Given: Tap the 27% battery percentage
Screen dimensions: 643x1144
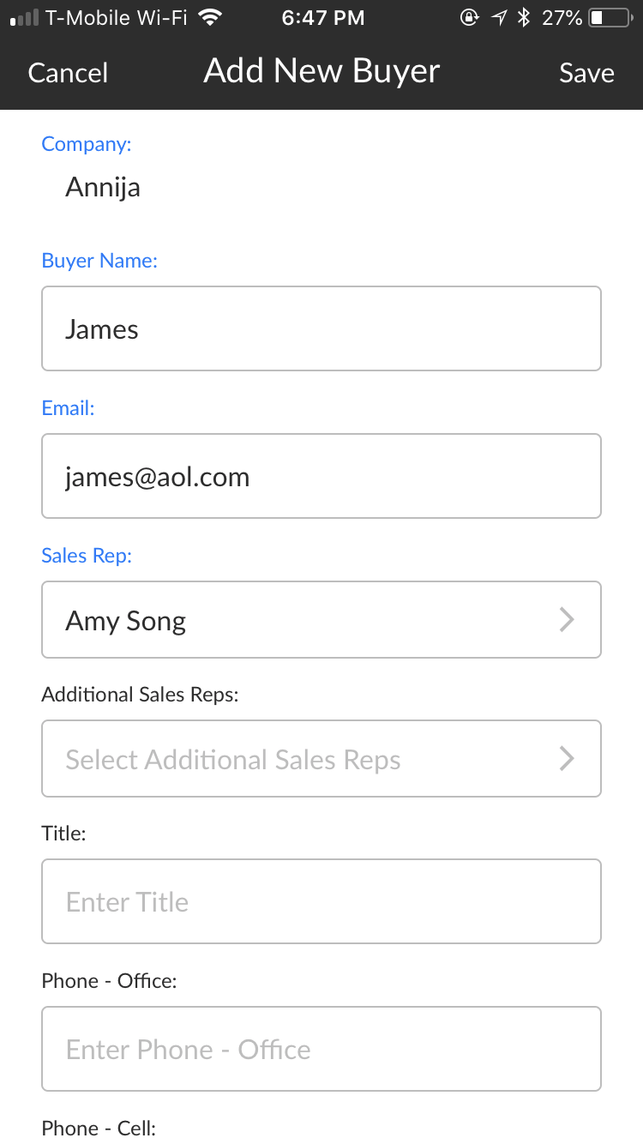Looking at the screenshot, I should [562, 17].
